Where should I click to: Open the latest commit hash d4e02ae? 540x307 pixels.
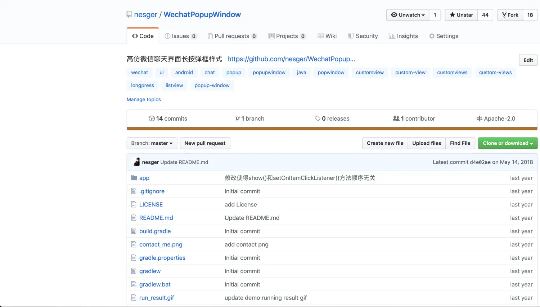coord(480,162)
